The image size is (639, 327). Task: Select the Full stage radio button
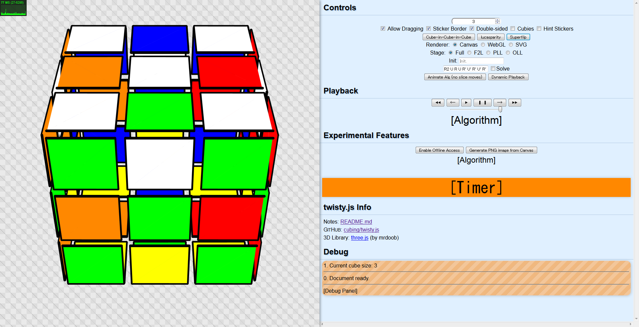451,53
